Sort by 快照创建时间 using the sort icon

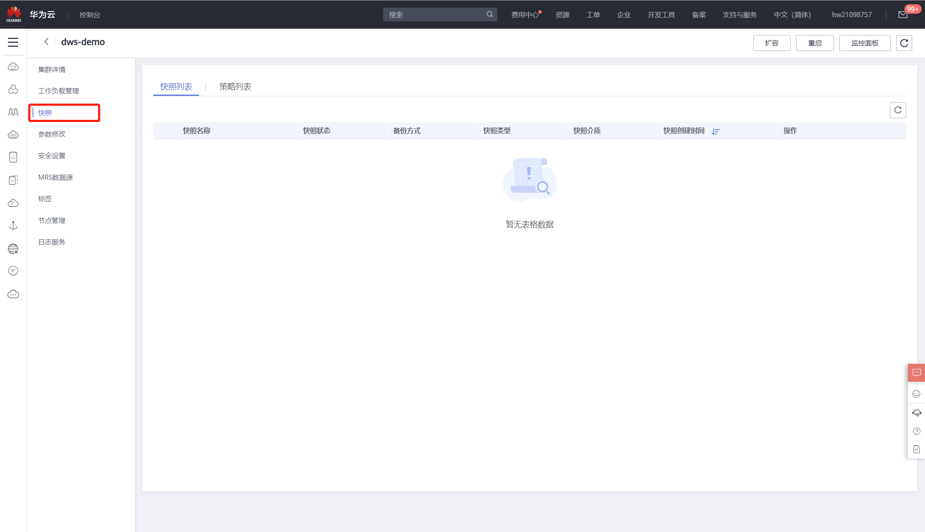[x=716, y=131]
